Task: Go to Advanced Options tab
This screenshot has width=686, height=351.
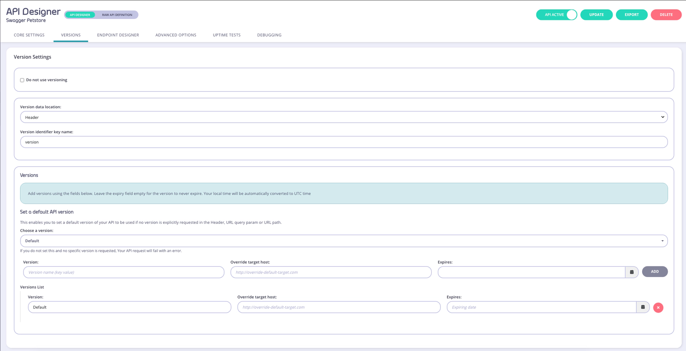Action: tap(176, 35)
